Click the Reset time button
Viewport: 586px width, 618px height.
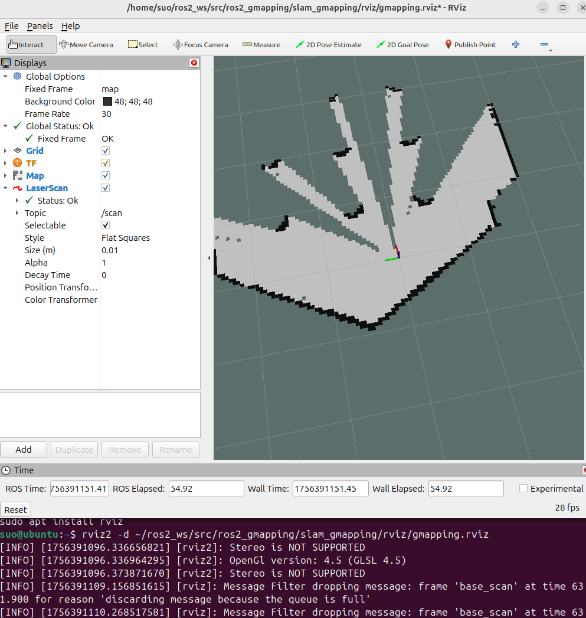(x=16, y=509)
